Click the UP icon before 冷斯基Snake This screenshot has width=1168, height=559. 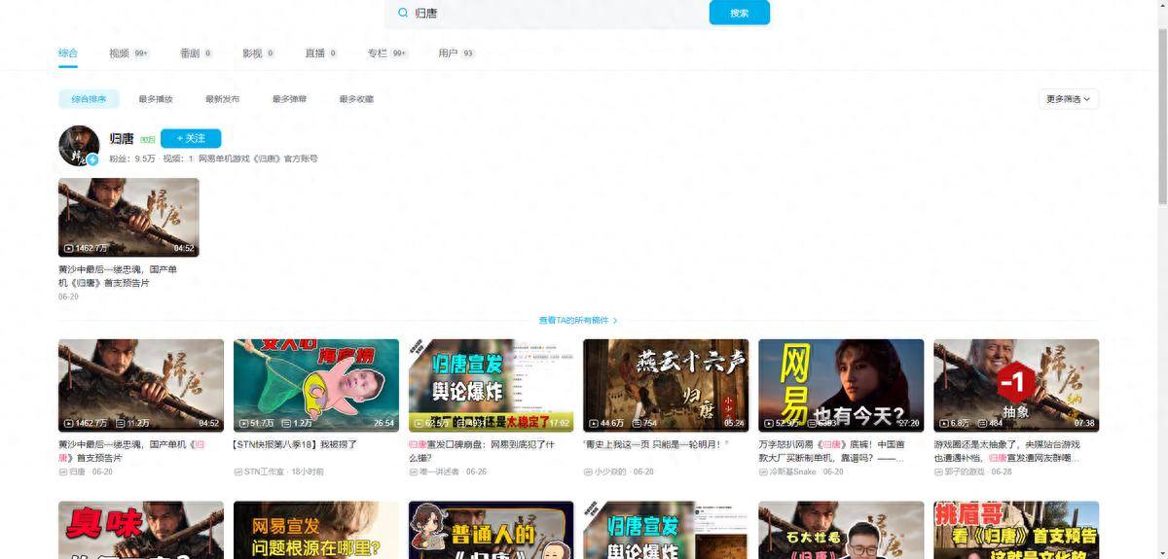(x=763, y=472)
